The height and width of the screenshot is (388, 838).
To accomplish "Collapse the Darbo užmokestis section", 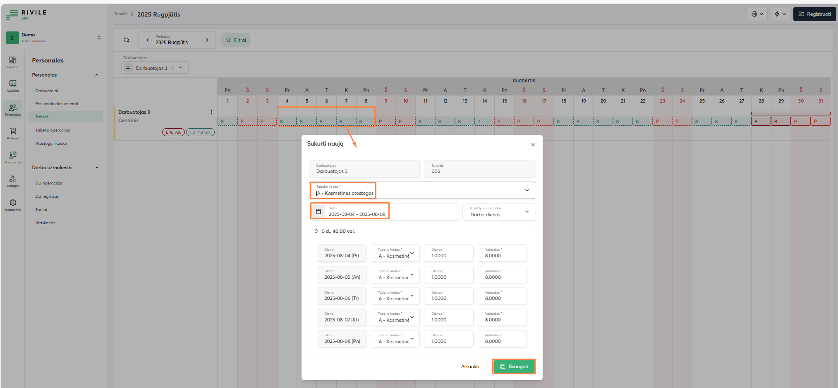I will click(x=97, y=168).
